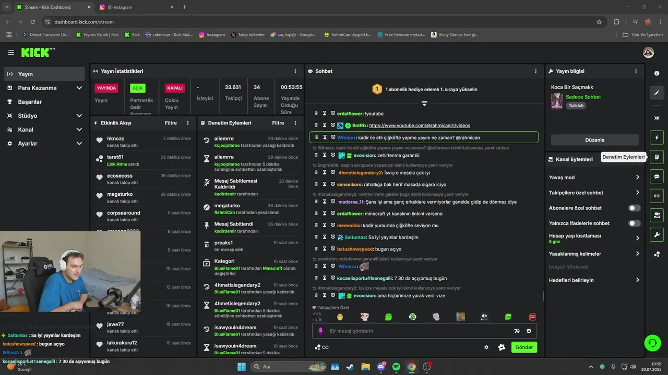668x375 pixels.
Task: Select the muted speaker emote
Action: (484, 317)
